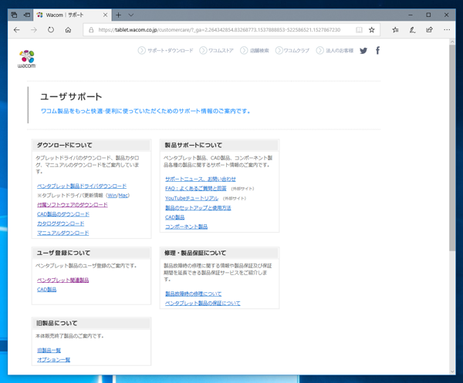Screen dimensions: 463x383
Task: Click the address bar URL field
Action: coord(219,30)
